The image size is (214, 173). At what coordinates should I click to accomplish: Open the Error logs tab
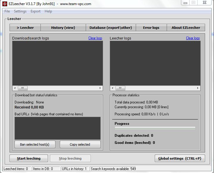coord(151,28)
